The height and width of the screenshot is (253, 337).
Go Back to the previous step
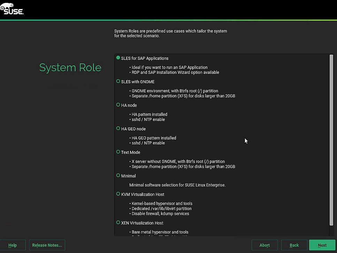pyautogui.click(x=294, y=245)
